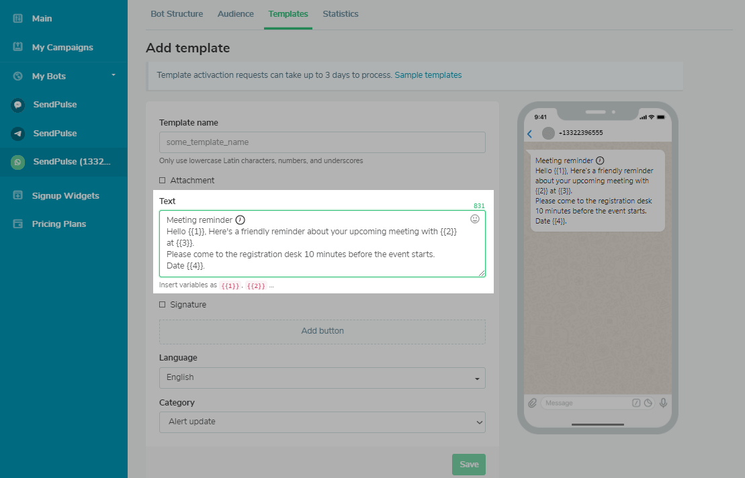Open the emoji picker in Text field
The height and width of the screenshot is (478, 745).
(475, 219)
